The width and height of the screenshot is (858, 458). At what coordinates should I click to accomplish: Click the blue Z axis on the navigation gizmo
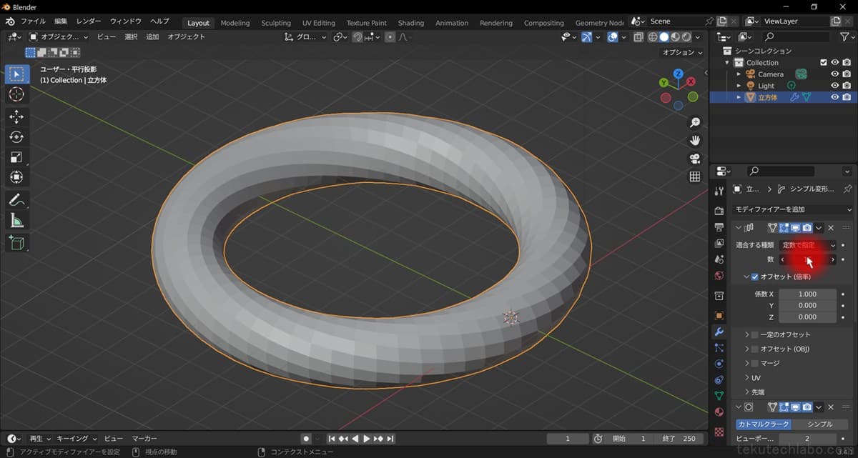(679, 74)
